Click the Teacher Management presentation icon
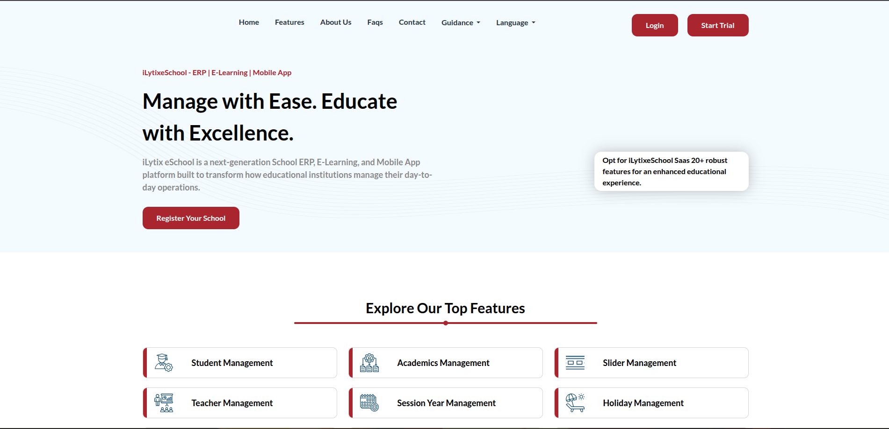Viewport: 889px width, 429px height. pyautogui.click(x=164, y=403)
